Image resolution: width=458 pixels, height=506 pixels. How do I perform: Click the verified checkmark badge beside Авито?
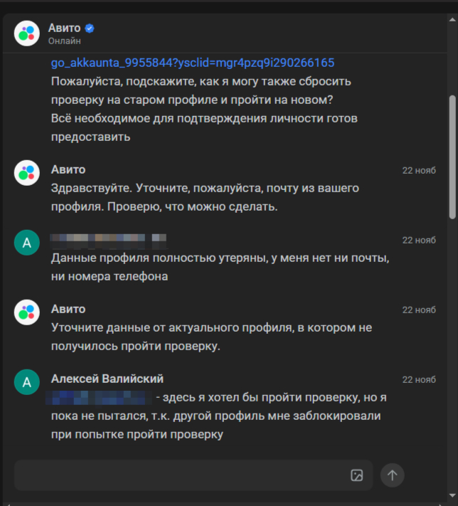90,28
